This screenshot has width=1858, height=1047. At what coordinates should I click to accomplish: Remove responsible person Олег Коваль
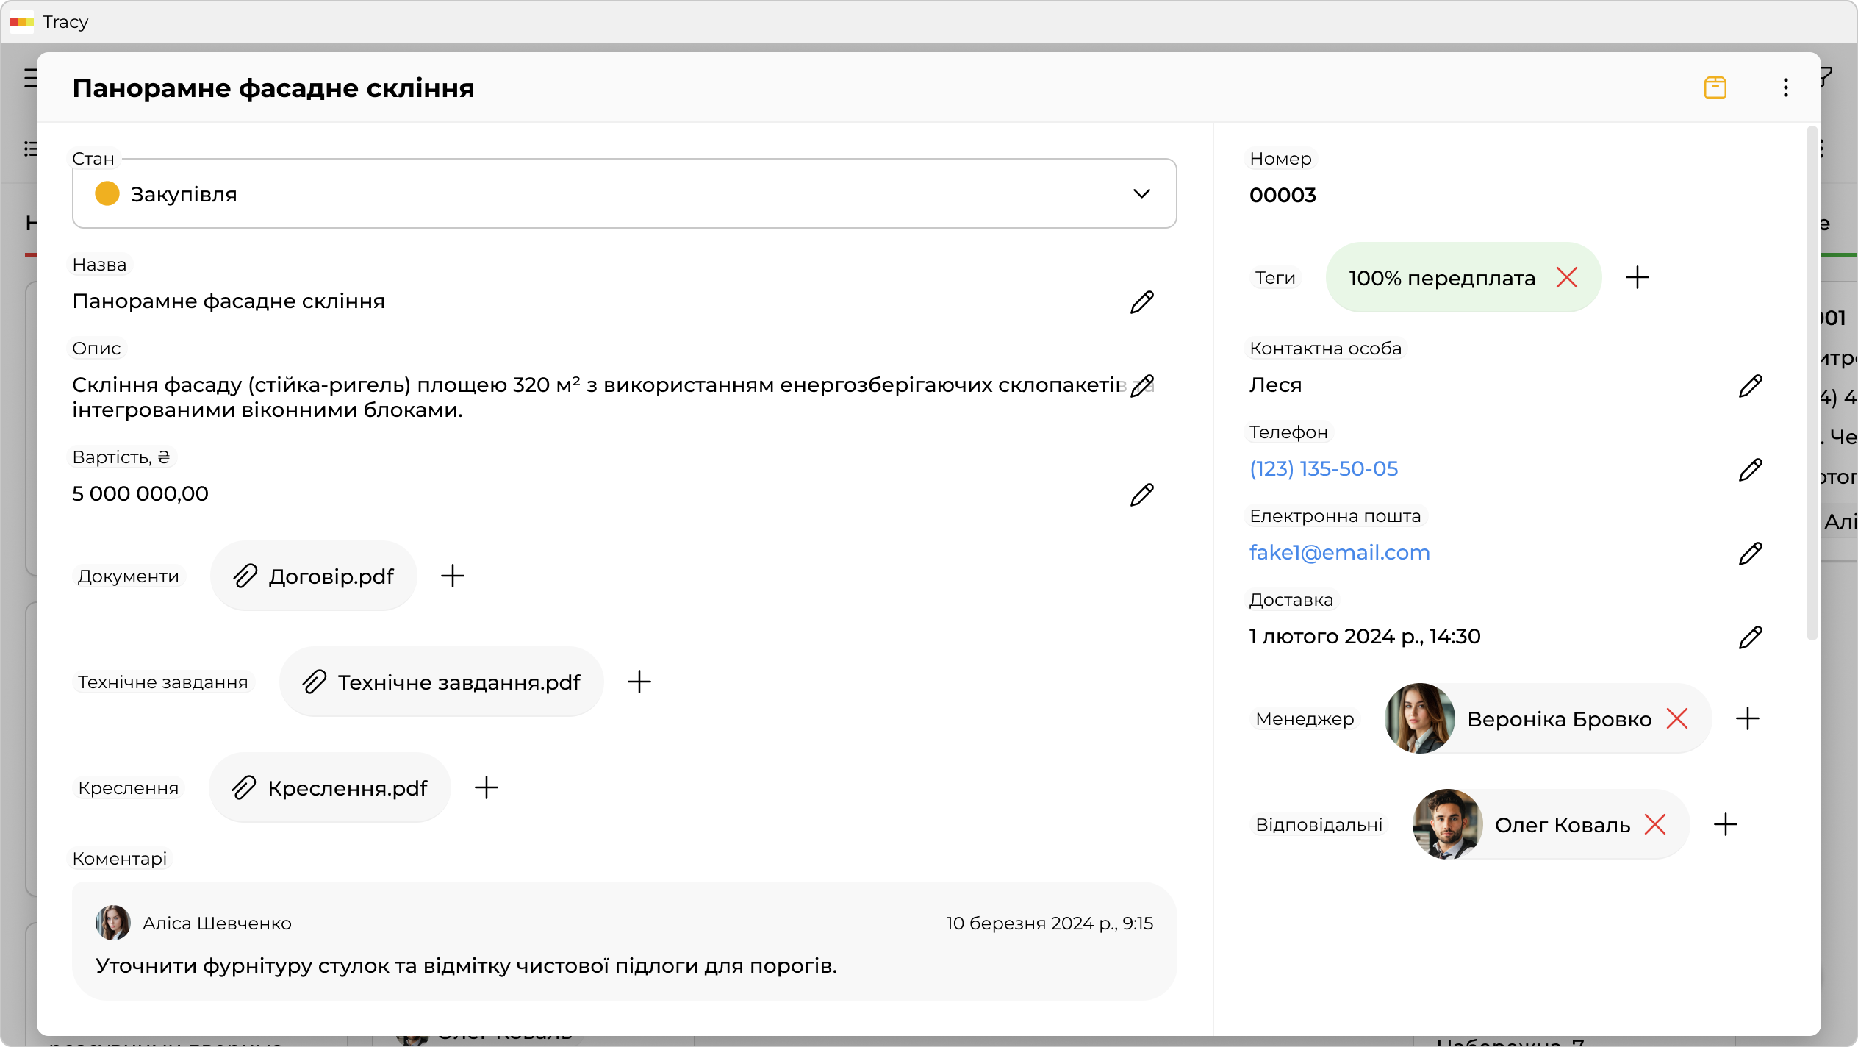click(x=1655, y=824)
